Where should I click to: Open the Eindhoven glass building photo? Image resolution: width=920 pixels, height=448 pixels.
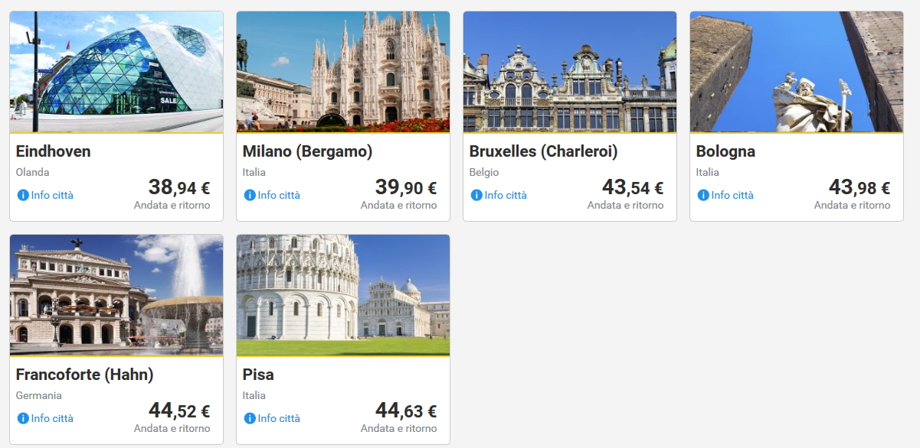pos(116,72)
